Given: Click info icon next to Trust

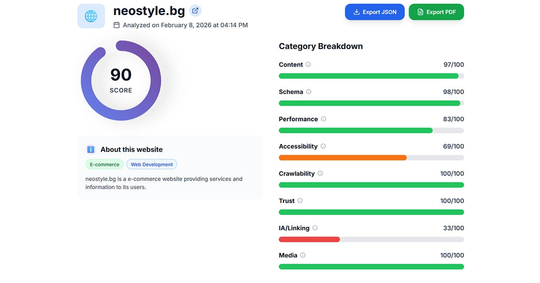Looking at the screenshot, I should (300, 201).
